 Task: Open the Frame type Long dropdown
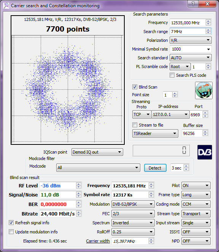point(196,195)
